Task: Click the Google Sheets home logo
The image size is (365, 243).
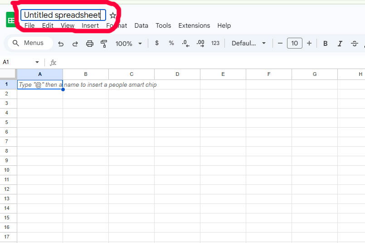Action: (x=11, y=20)
